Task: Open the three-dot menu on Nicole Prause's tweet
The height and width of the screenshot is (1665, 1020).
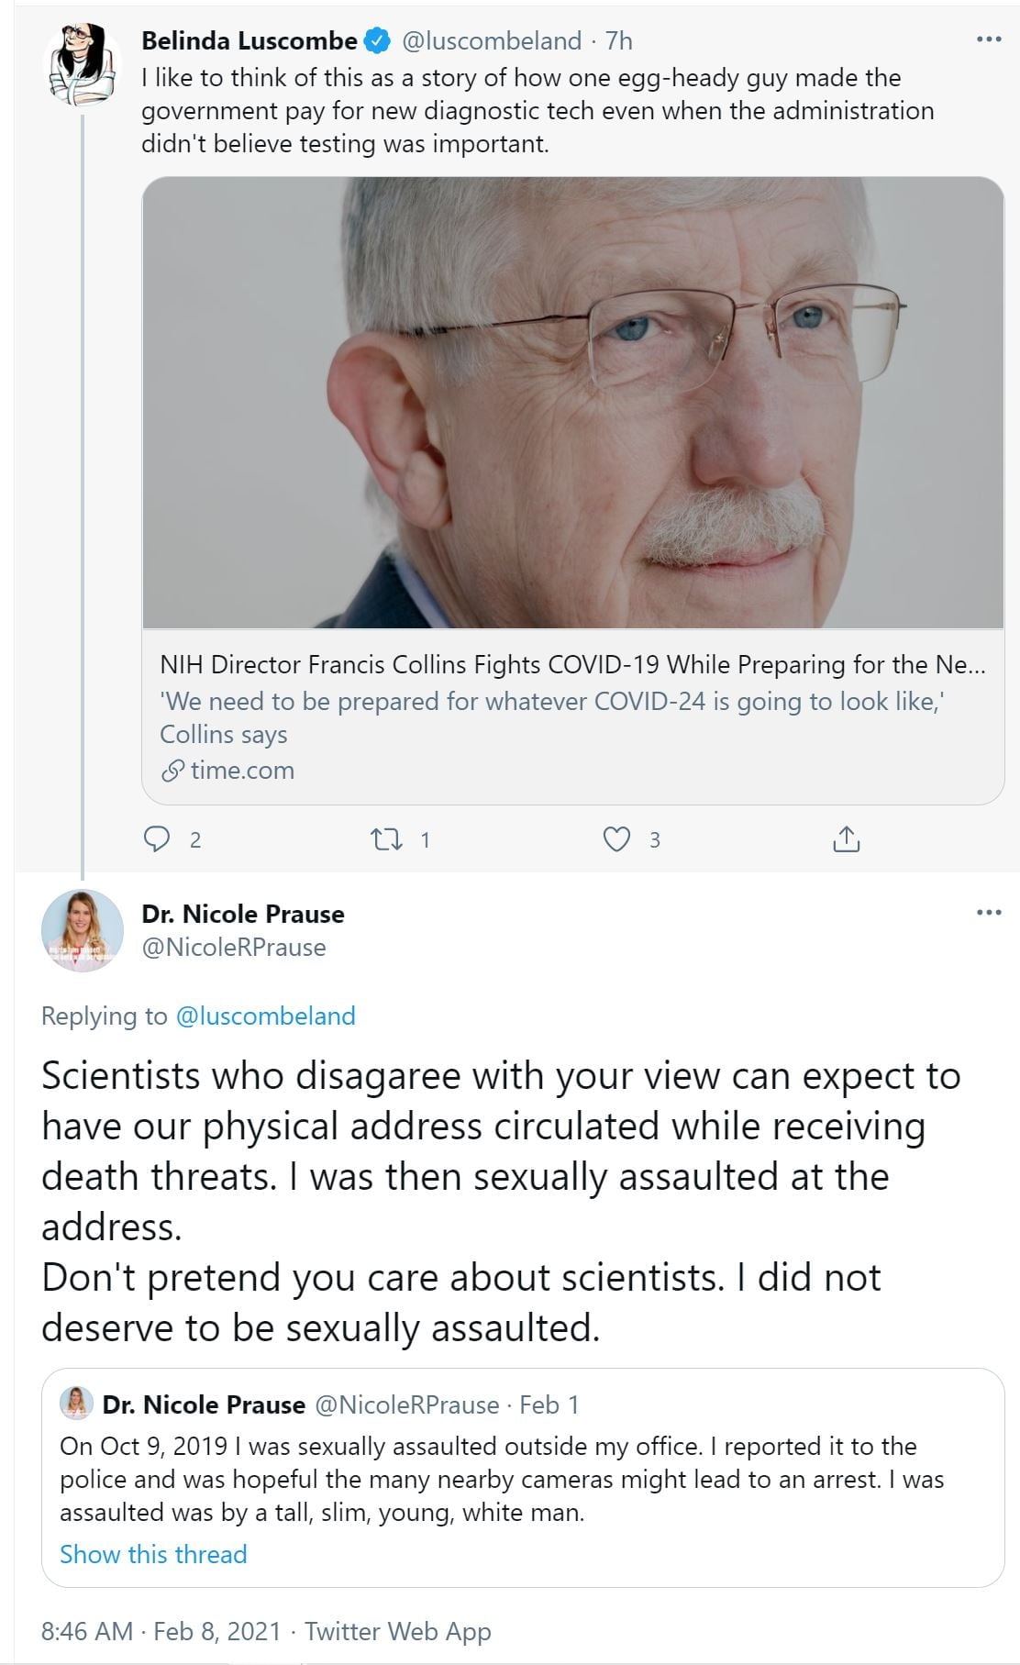Action: click(988, 913)
